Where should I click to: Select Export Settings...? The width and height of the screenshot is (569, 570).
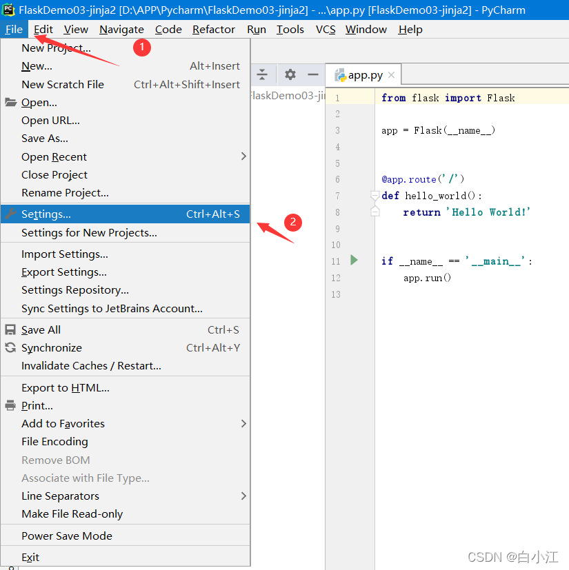click(125, 272)
